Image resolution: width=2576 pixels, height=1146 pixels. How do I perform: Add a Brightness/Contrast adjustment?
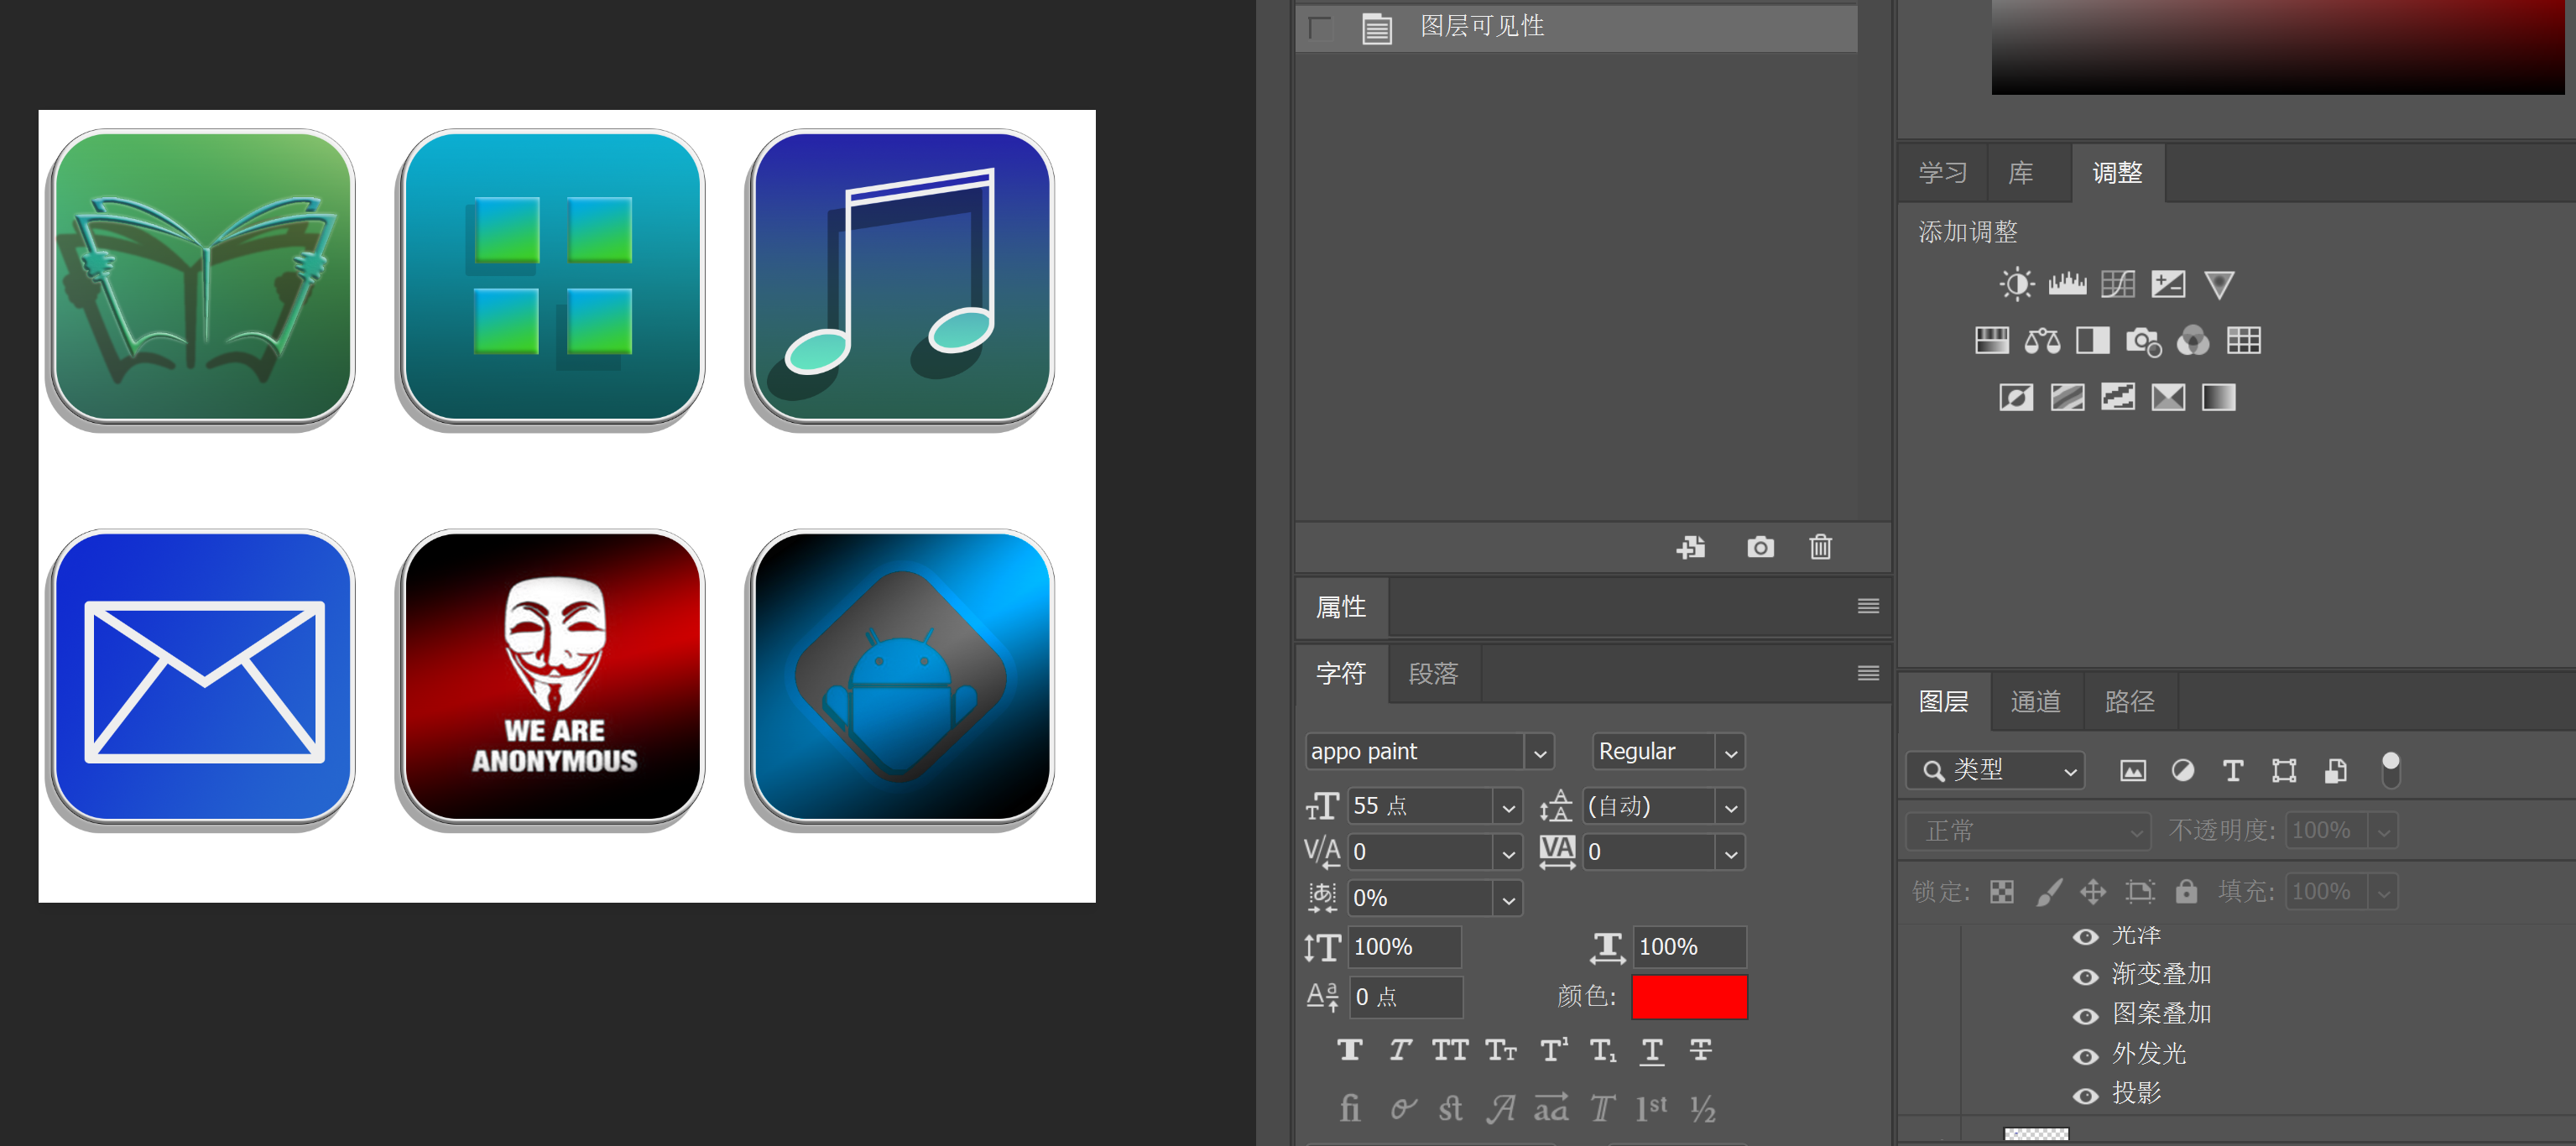point(2016,285)
